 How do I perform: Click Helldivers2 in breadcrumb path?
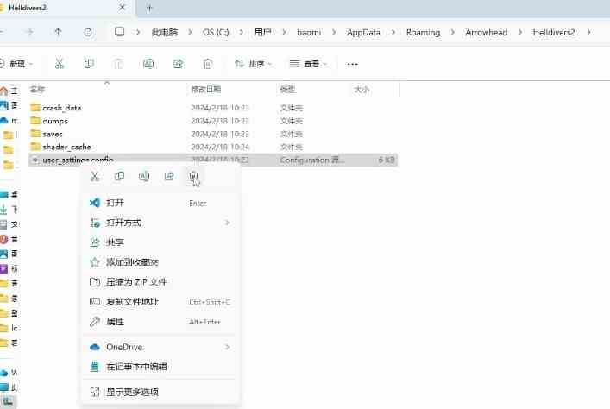(x=554, y=32)
